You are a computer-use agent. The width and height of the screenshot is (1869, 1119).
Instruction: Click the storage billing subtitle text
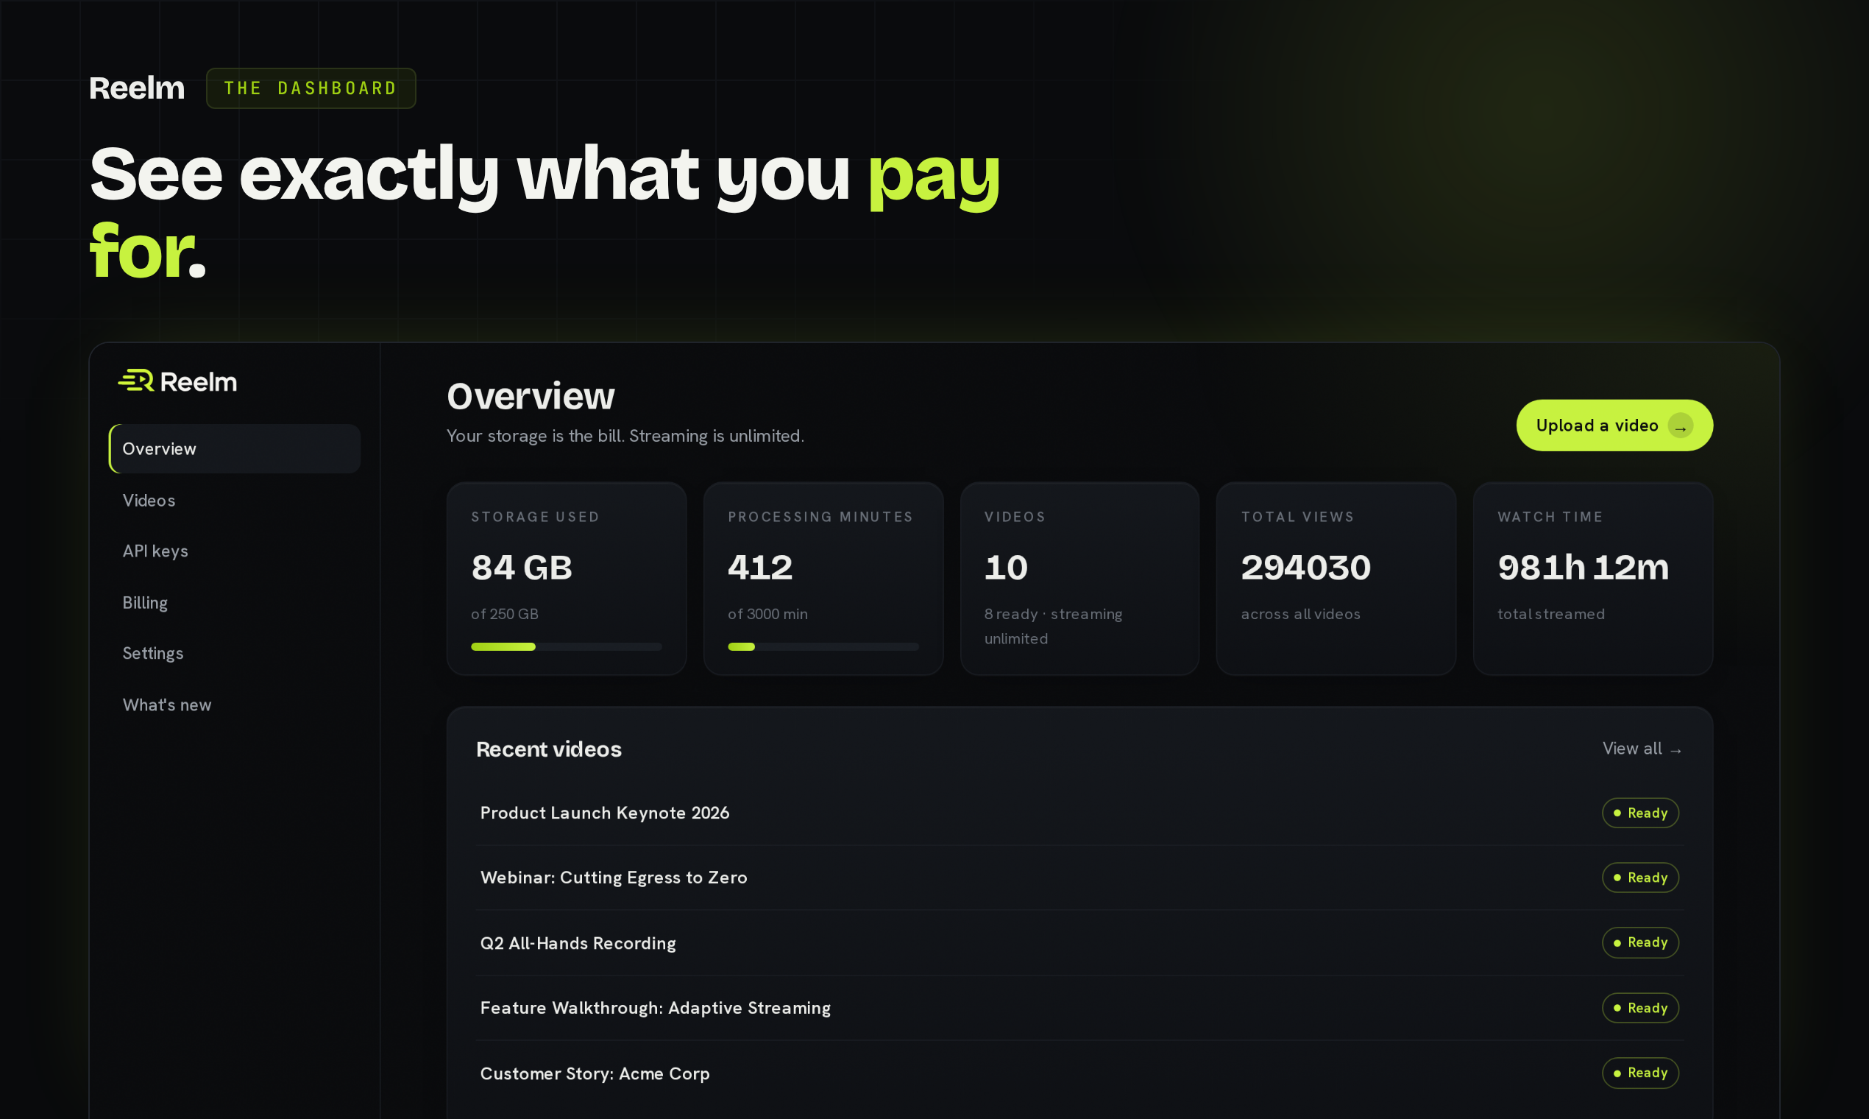(x=625, y=436)
